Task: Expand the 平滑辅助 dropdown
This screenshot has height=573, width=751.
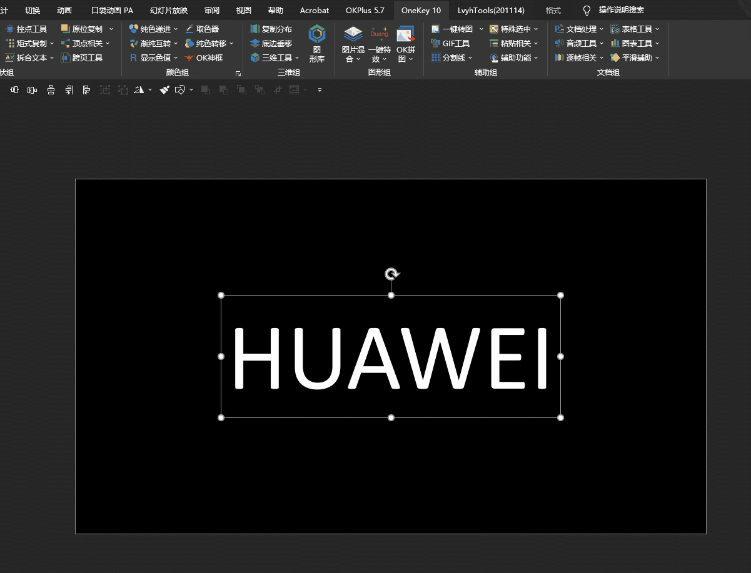Action: (657, 57)
